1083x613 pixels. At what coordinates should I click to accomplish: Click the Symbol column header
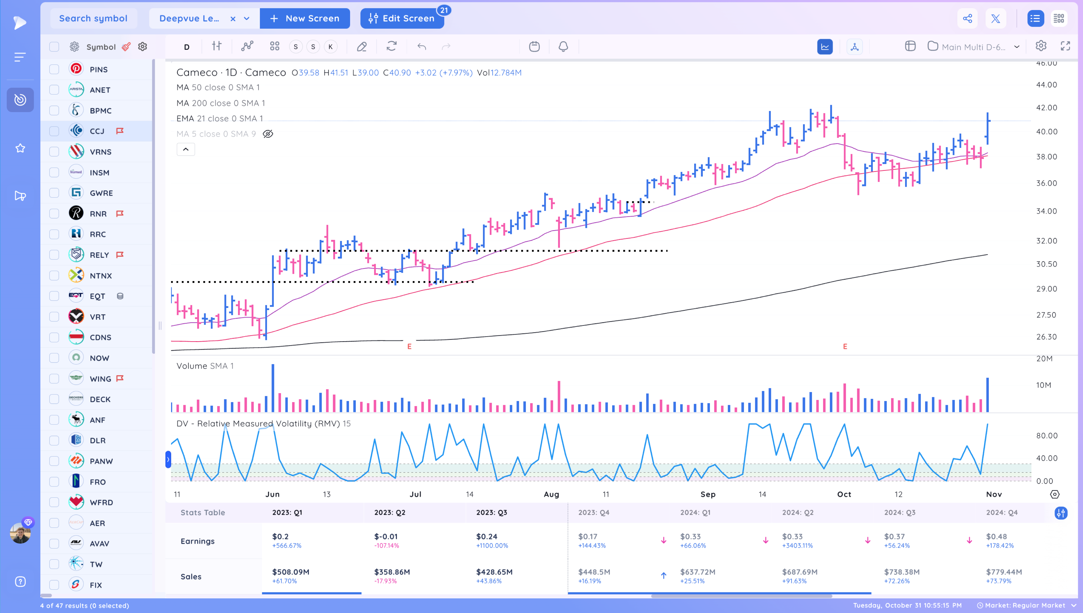pyautogui.click(x=101, y=47)
